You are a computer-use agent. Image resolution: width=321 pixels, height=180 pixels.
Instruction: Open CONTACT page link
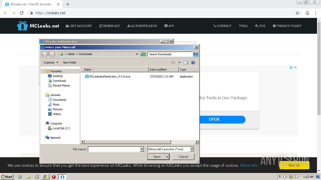pos(222,26)
